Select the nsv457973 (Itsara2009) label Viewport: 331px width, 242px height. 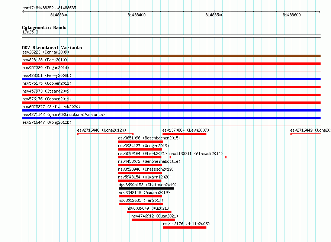pos(47,91)
